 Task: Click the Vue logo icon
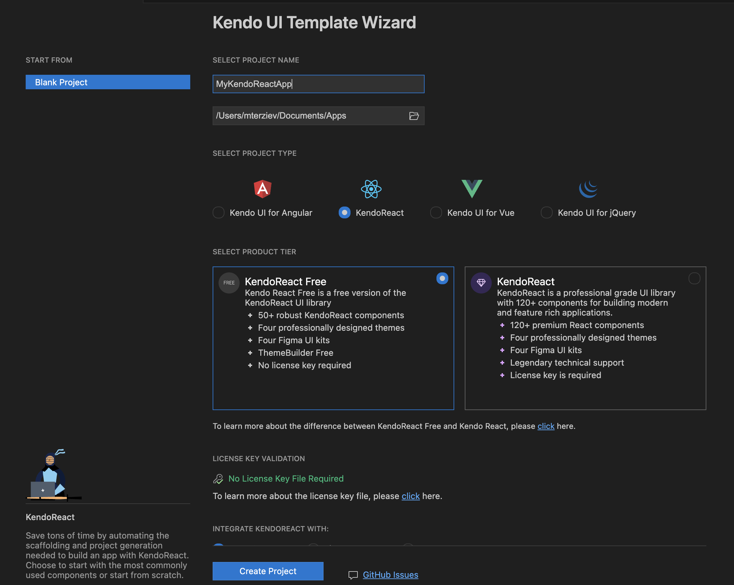point(472,188)
